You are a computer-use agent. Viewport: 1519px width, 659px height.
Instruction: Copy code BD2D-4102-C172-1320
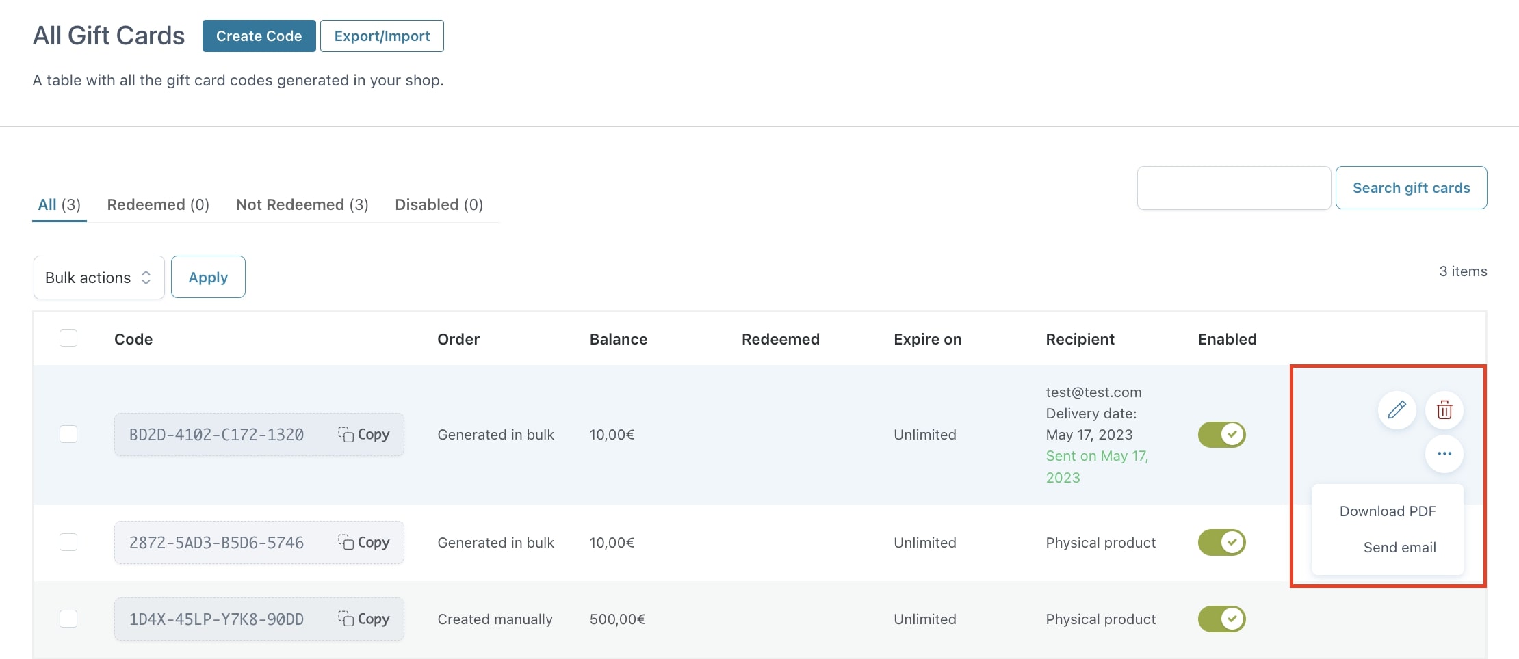[x=364, y=435]
